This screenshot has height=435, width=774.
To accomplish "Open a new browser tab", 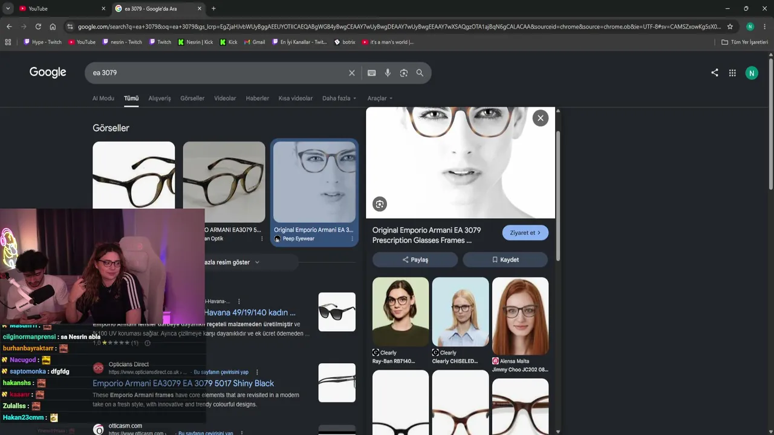I will (213, 8).
